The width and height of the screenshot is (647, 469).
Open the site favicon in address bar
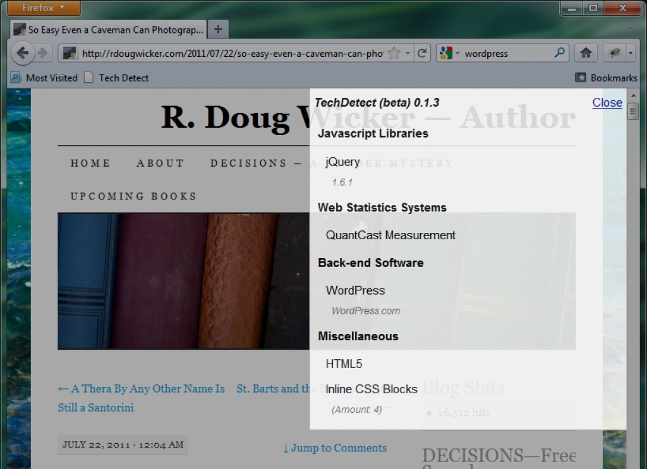[70, 53]
